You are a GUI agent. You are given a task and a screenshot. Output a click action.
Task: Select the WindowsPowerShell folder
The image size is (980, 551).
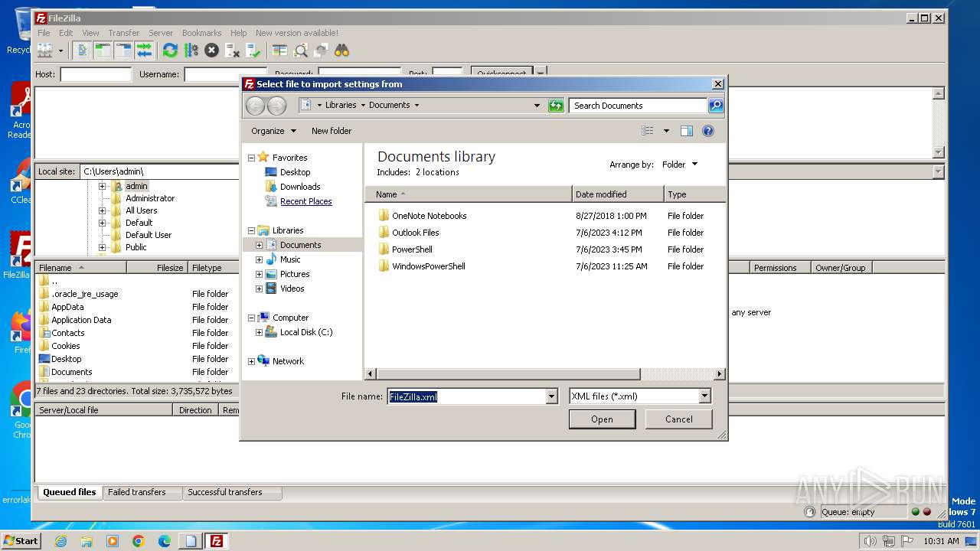(x=428, y=266)
